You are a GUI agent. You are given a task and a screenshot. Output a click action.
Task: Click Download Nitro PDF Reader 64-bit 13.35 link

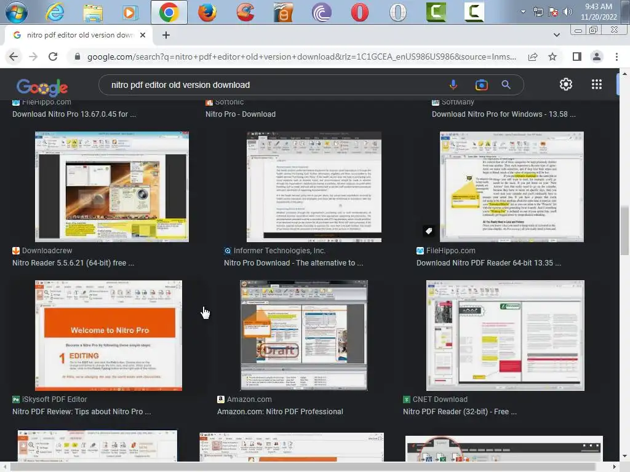[488, 263]
